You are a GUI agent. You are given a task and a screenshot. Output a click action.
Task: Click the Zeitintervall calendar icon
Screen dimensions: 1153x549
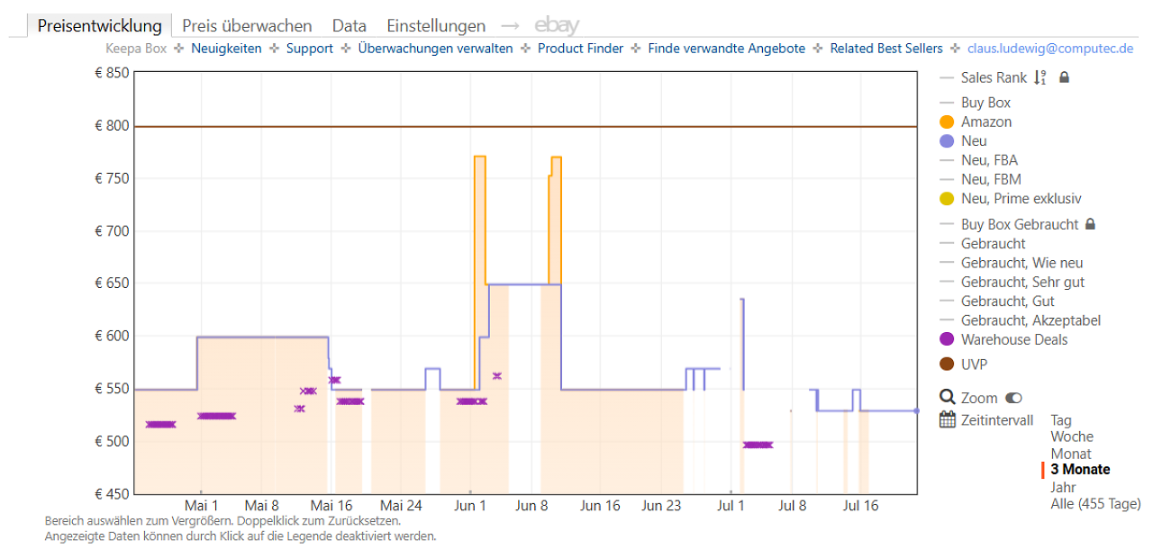point(947,419)
